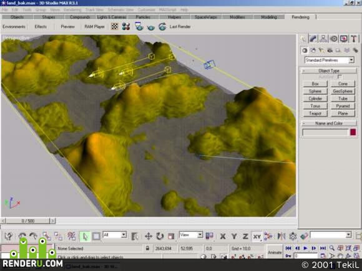Click the Select and Move tool
Image resolution: width=362 pixels, height=271 pixels.
click(148, 236)
